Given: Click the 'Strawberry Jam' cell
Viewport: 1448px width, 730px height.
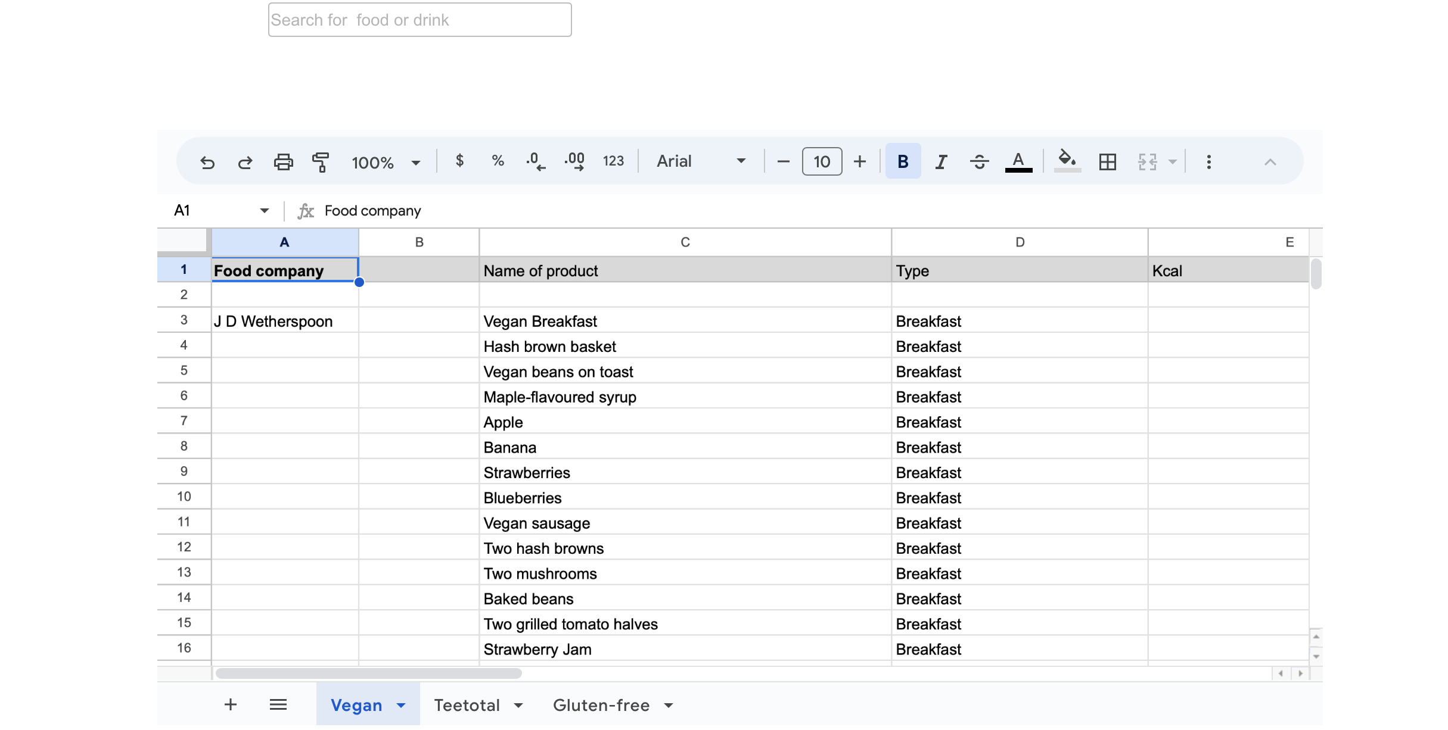Looking at the screenshot, I should 685,649.
